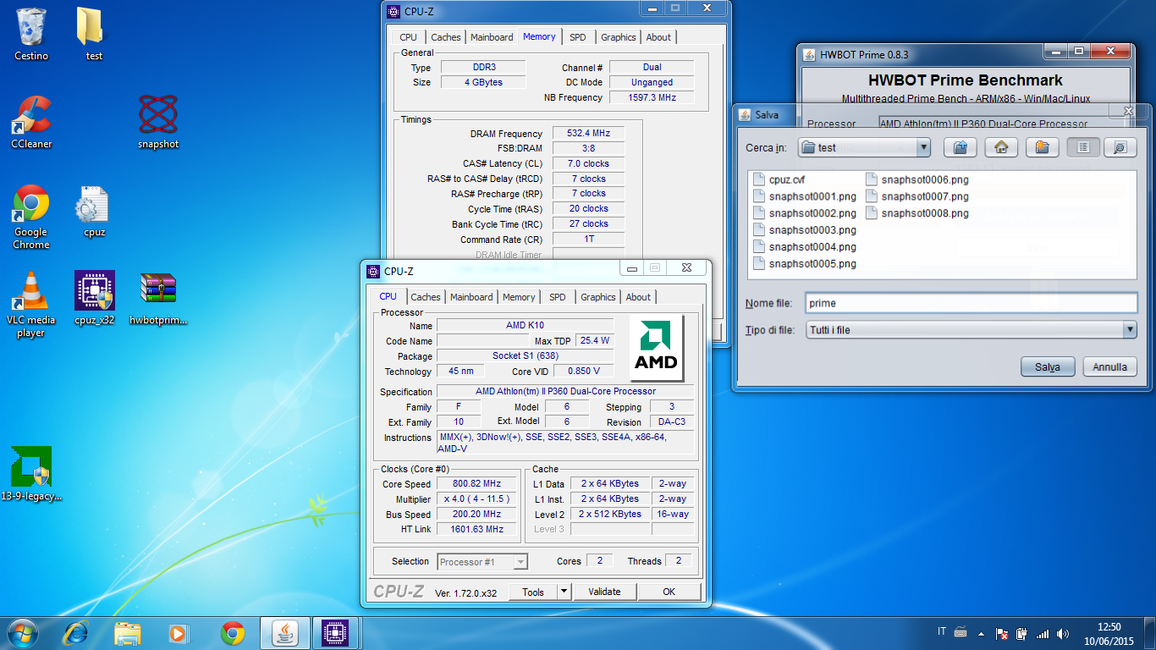Viewport: 1156px width, 650px height.
Task: Select cpuz.cvf in file list
Action: (779, 179)
